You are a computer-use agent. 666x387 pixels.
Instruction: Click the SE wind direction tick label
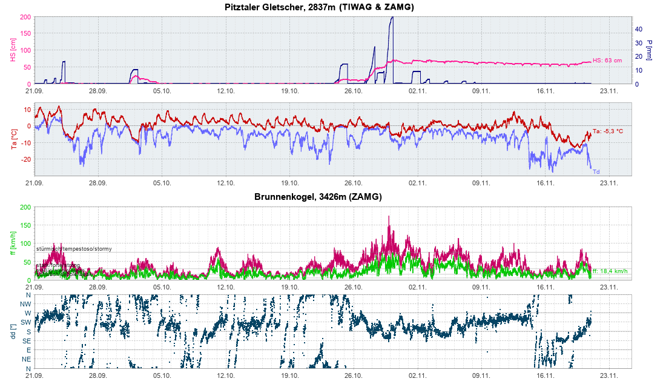click(x=27, y=341)
